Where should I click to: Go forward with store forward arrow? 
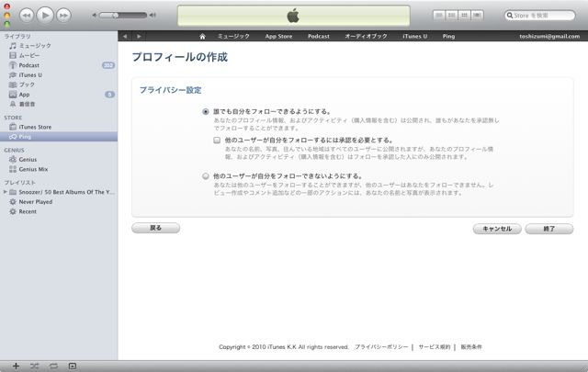click(x=139, y=37)
